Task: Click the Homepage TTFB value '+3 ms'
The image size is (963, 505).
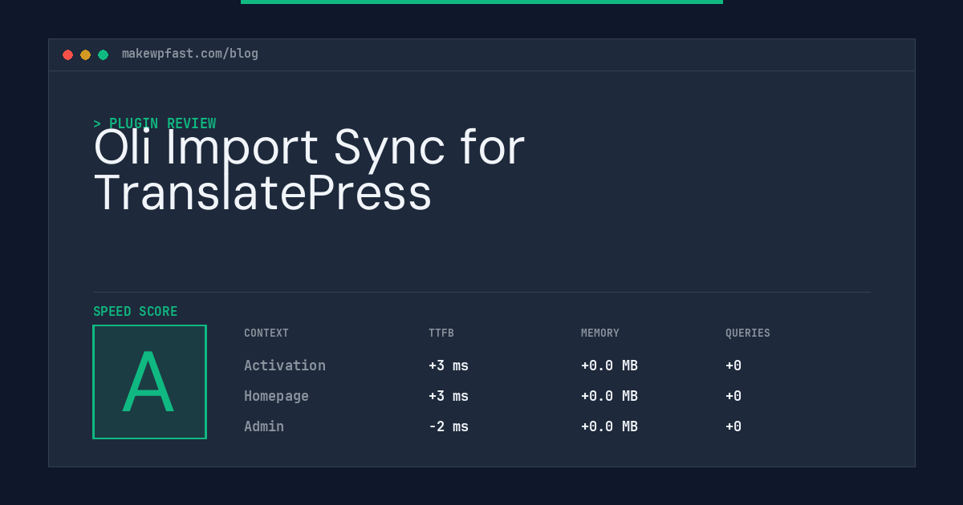Action: click(449, 396)
